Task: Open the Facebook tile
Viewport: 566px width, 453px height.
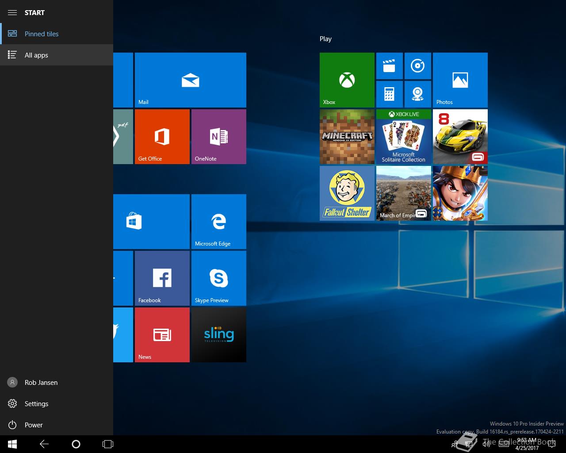Action: pos(162,278)
